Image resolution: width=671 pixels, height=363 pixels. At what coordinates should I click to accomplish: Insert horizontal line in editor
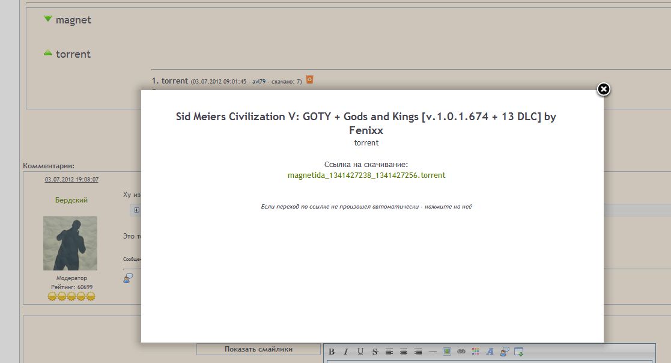433,352
